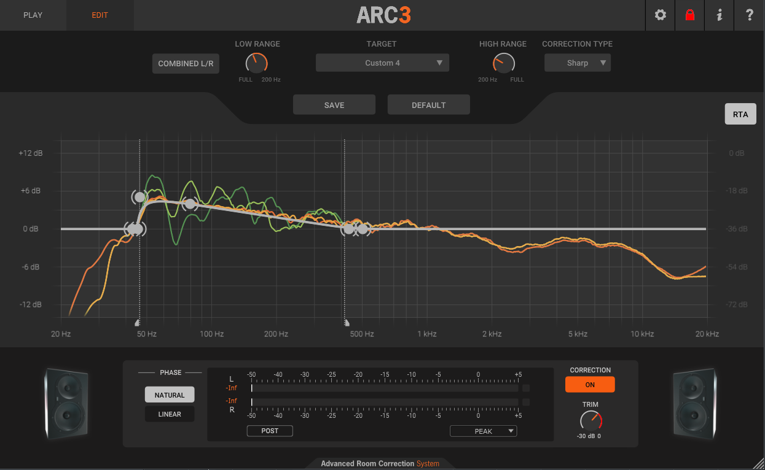Open the info icon
The image size is (765, 470).
pyautogui.click(x=720, y=15)
